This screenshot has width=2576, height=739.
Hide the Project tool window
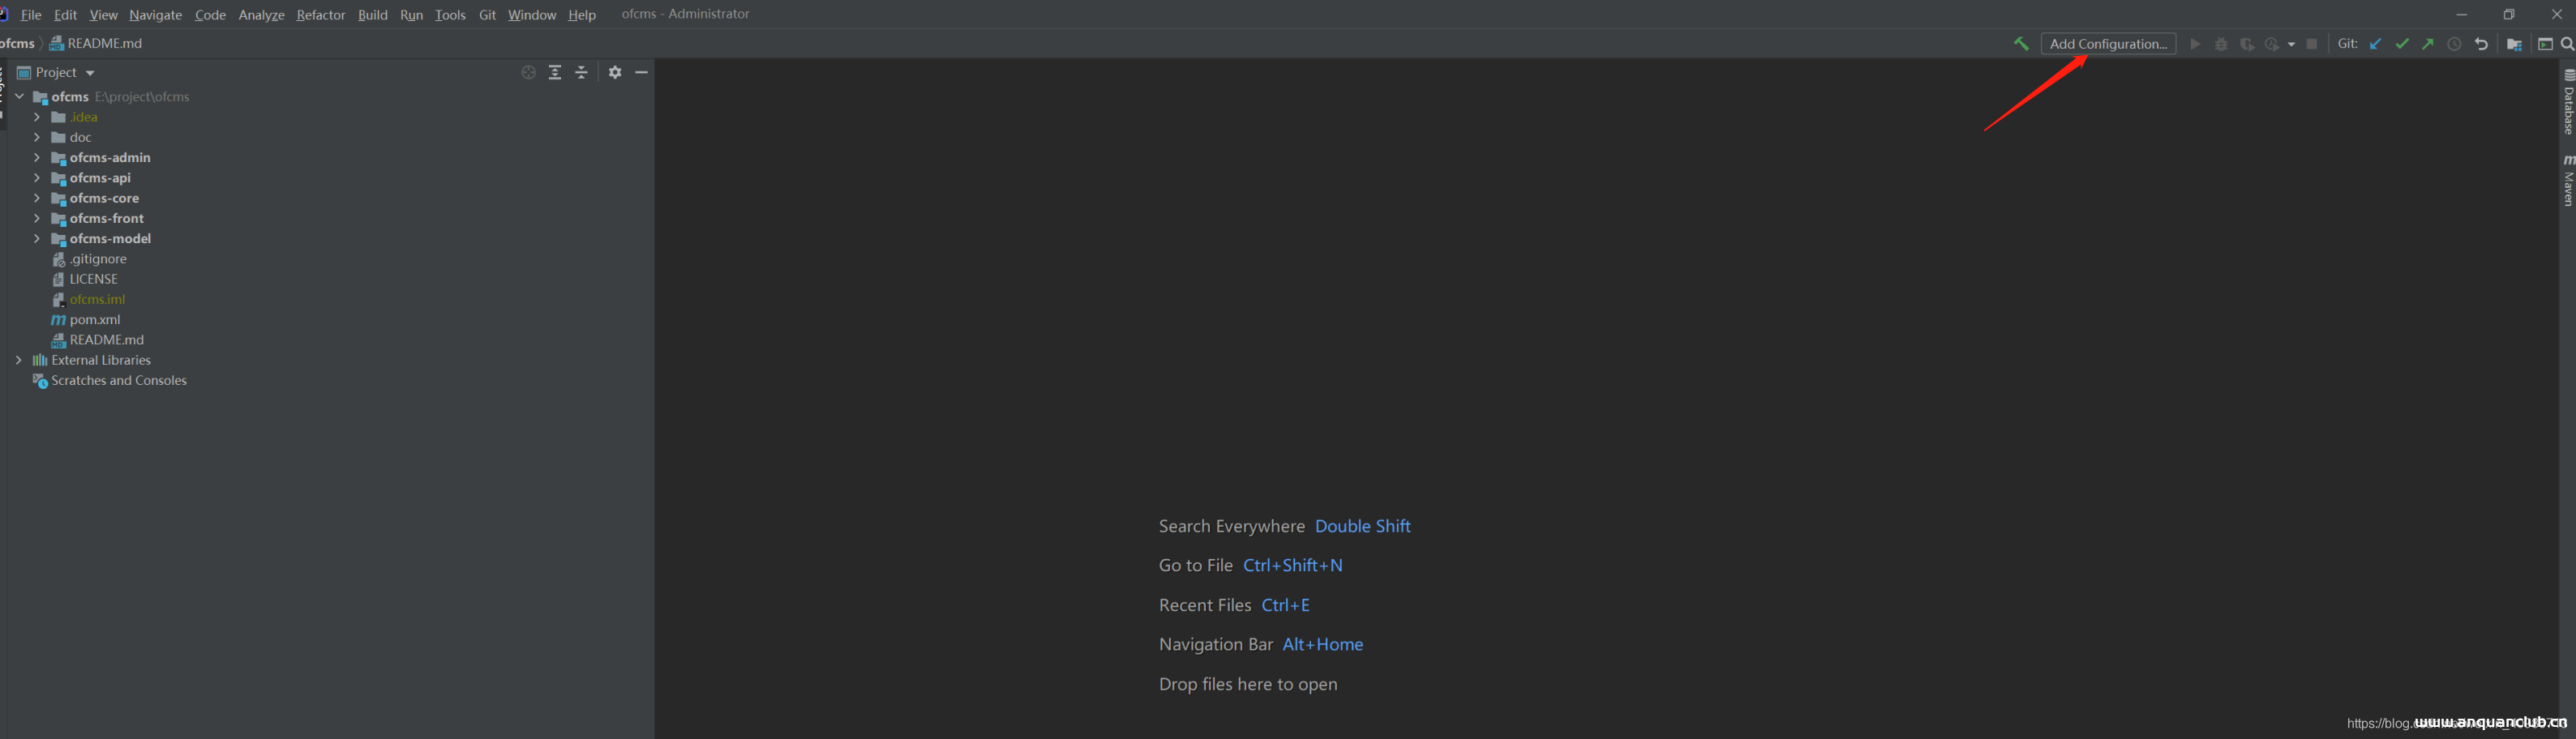pos(642,72)
